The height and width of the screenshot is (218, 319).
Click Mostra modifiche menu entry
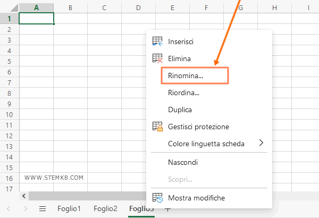click(196, 198)
